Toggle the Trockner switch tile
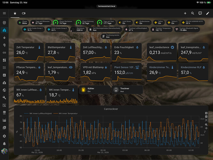 pyautogui.click(x=127, y=90)
